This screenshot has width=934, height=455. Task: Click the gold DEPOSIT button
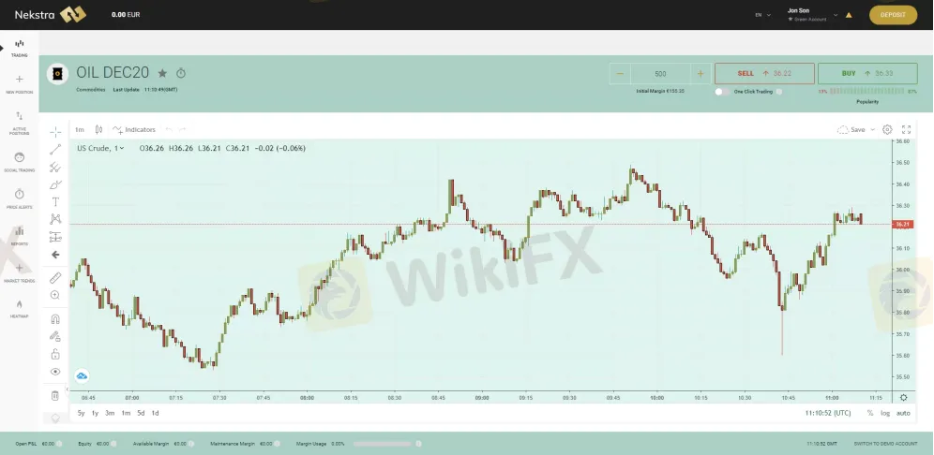[x=893, y=15]
